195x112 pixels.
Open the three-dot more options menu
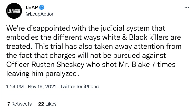coord(187,8)
